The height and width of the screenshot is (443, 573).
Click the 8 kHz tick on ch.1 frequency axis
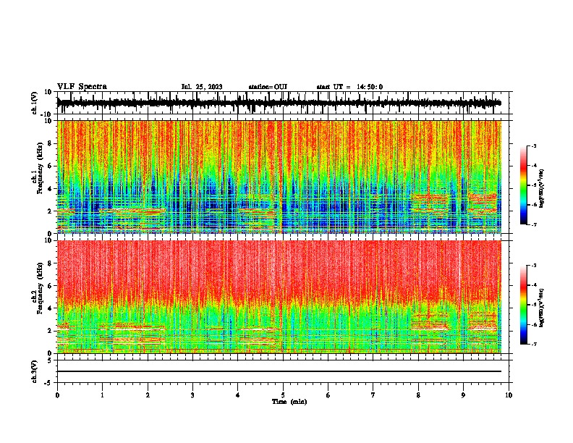point(50,143)
